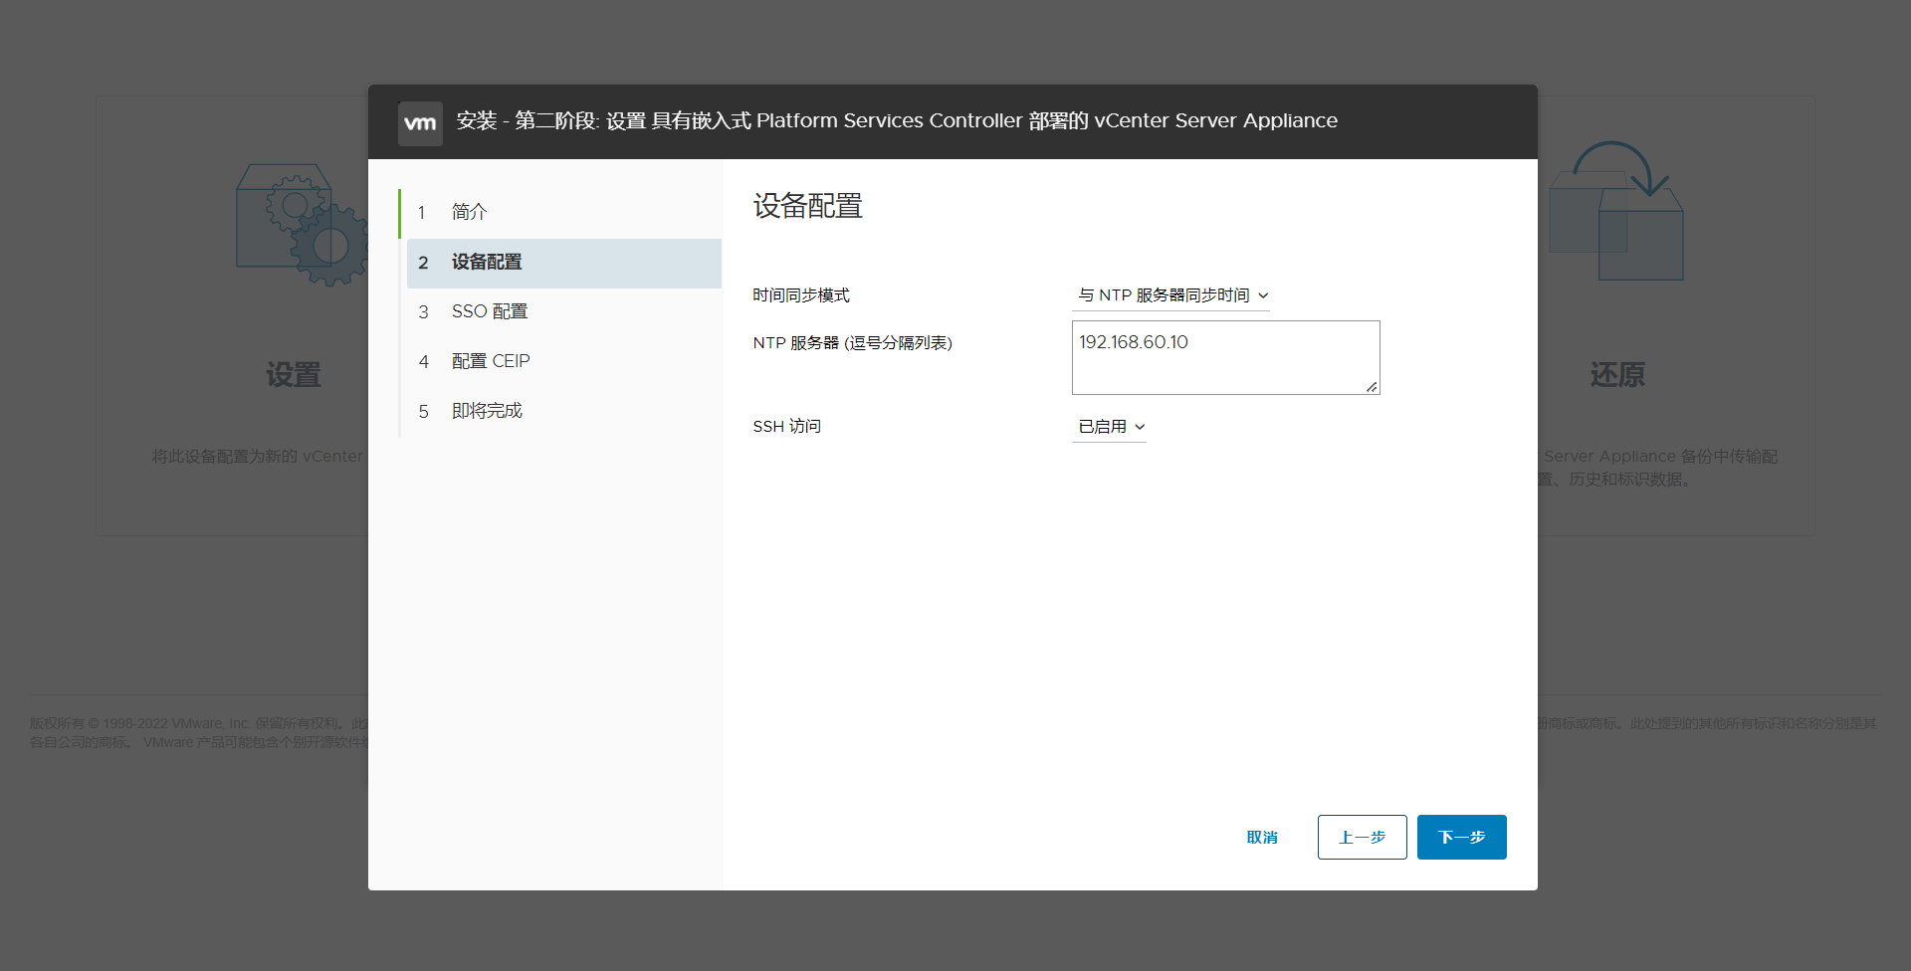Go back with the 上一步 button
Viewport: 1911px width, 971px height.
click(1363, 838)
